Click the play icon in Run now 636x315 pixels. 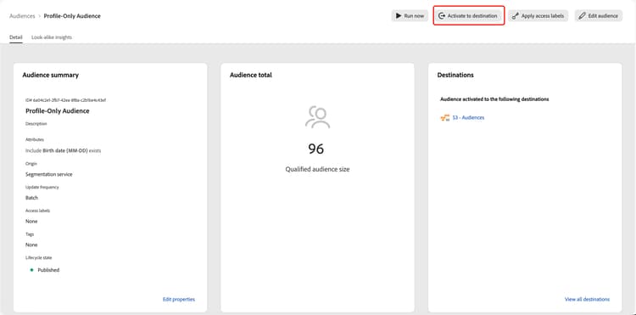click(399, 16)
